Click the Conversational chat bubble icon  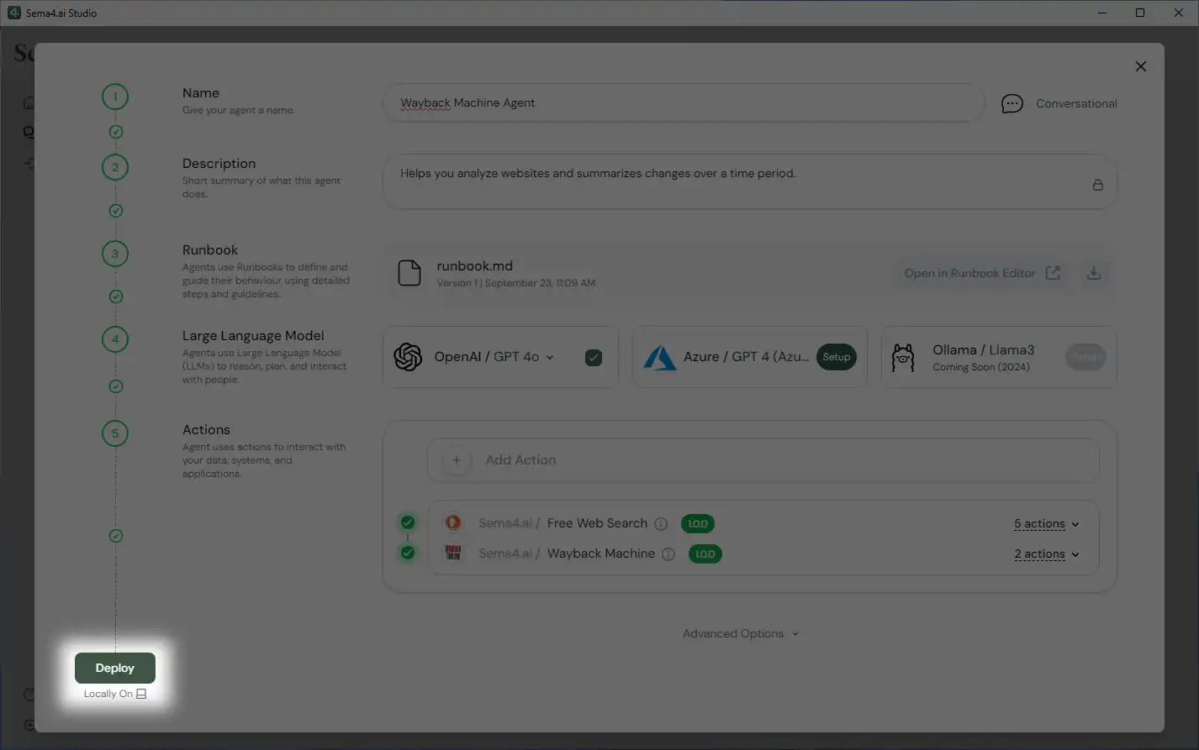coord(1011,102)
